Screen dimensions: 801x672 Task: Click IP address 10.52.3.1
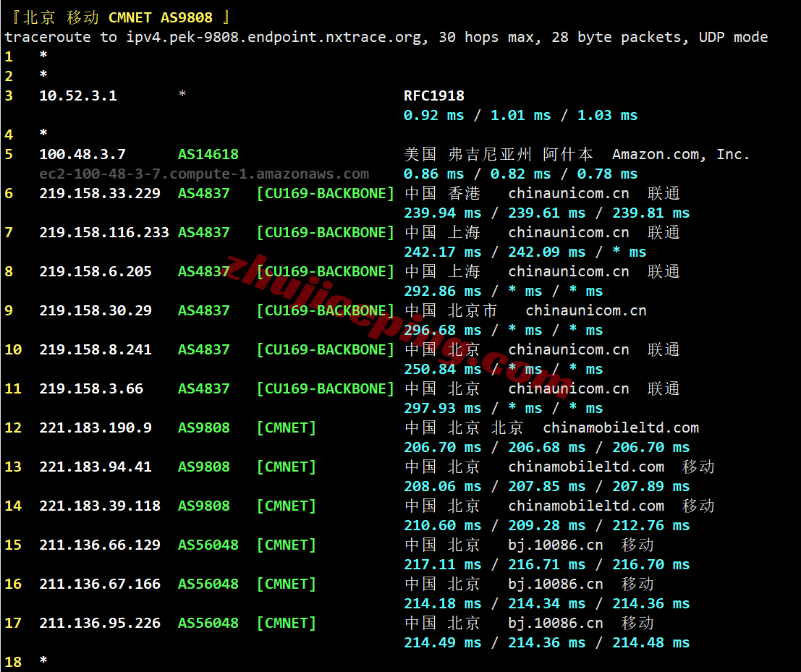point(78,95)
